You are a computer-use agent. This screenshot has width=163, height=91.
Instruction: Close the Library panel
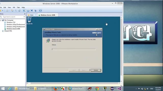[x=25, y=14]
